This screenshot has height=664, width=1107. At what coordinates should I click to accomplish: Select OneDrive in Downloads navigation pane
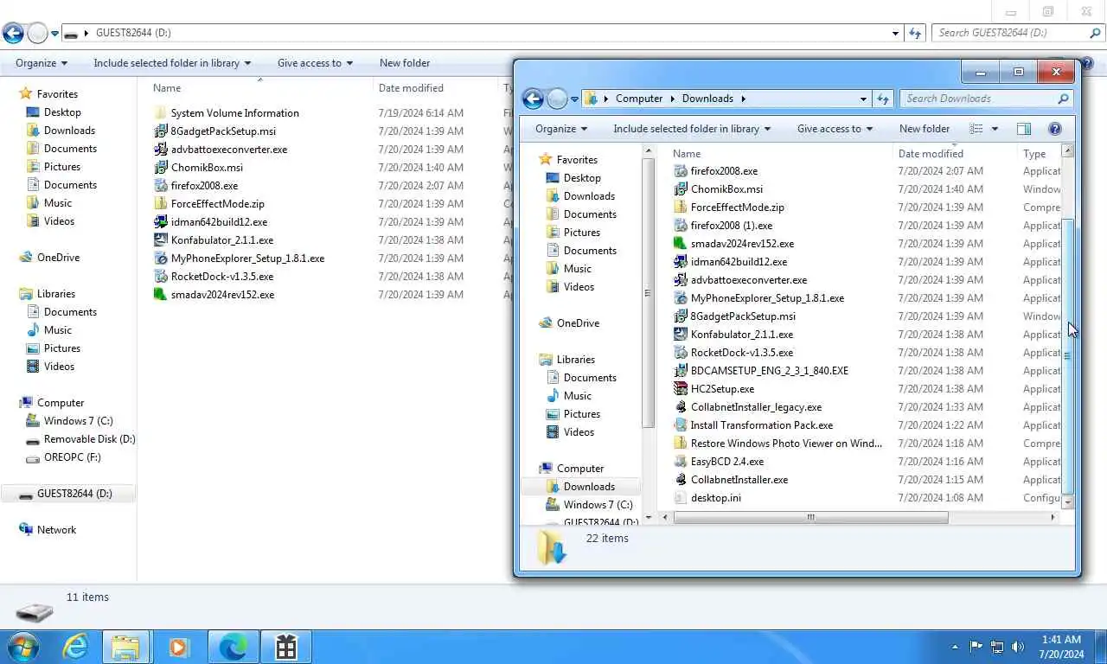tap(578, 323)
